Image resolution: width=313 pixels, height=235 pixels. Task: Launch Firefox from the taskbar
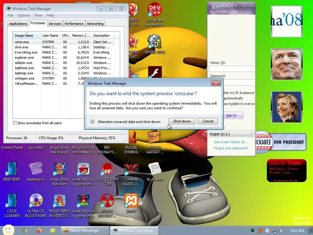[x=39, y=230]
